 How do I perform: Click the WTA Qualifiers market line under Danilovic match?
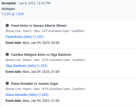tap(45, 60)
